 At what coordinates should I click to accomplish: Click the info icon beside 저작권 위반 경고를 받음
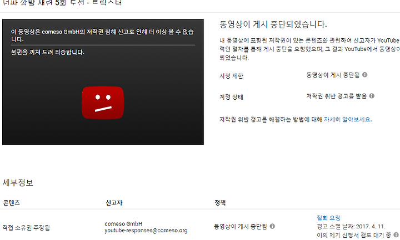tap(372, 96)
